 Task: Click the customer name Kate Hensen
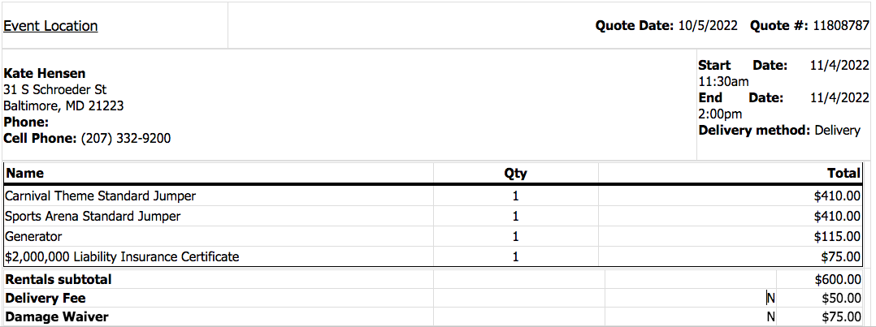(x=45, y=74)
